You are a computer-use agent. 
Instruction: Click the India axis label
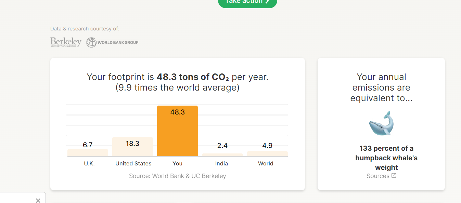pyautogui.click(x=221, y=164)
